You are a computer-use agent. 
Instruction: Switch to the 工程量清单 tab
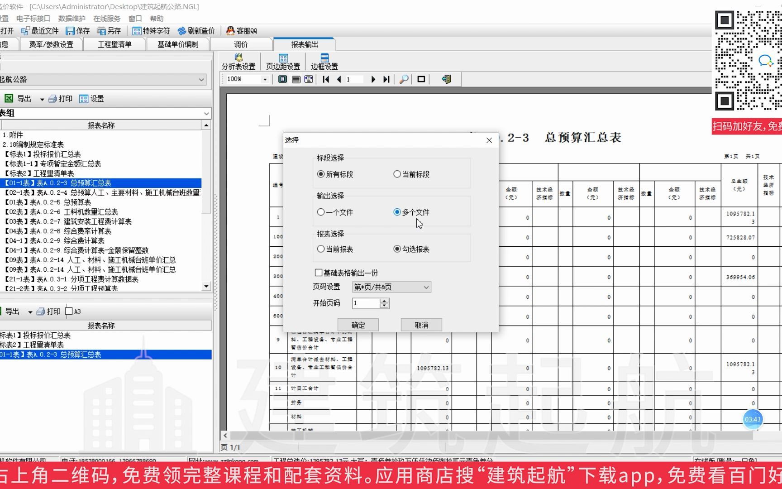click(114, 44)
